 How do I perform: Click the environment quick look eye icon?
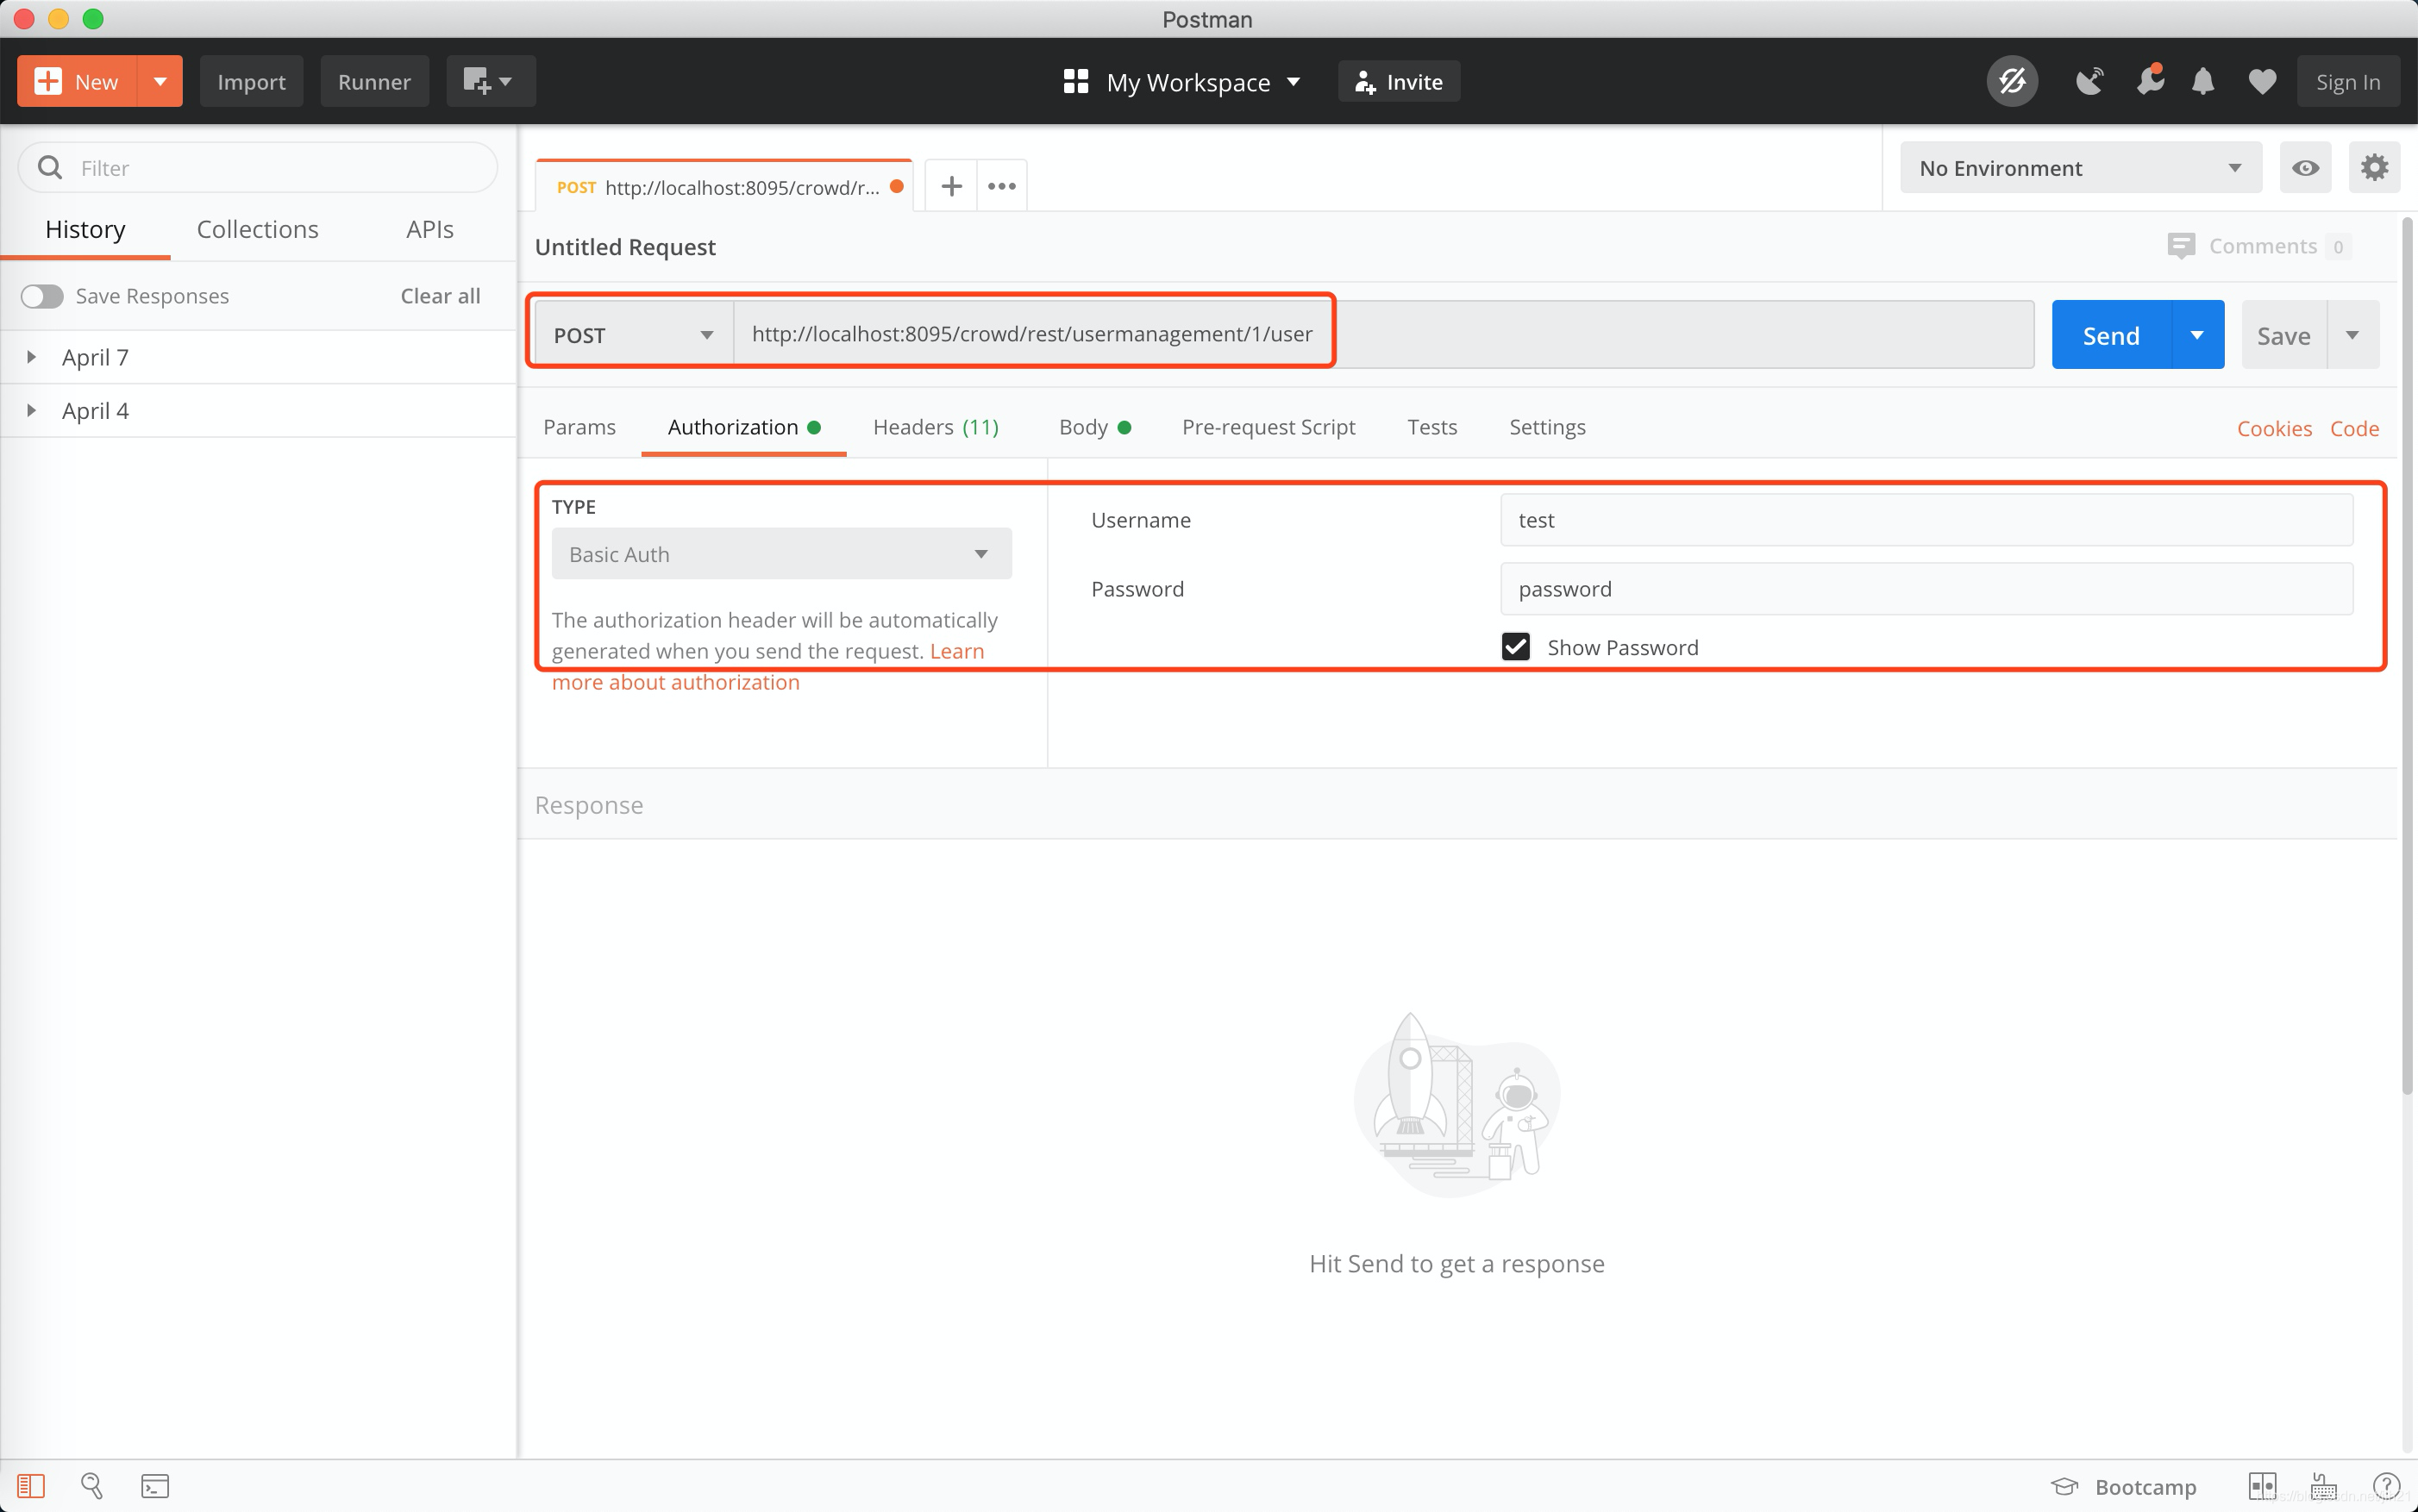(2305, 168)
